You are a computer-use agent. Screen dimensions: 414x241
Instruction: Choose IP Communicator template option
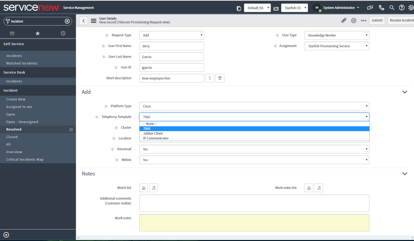254,138
